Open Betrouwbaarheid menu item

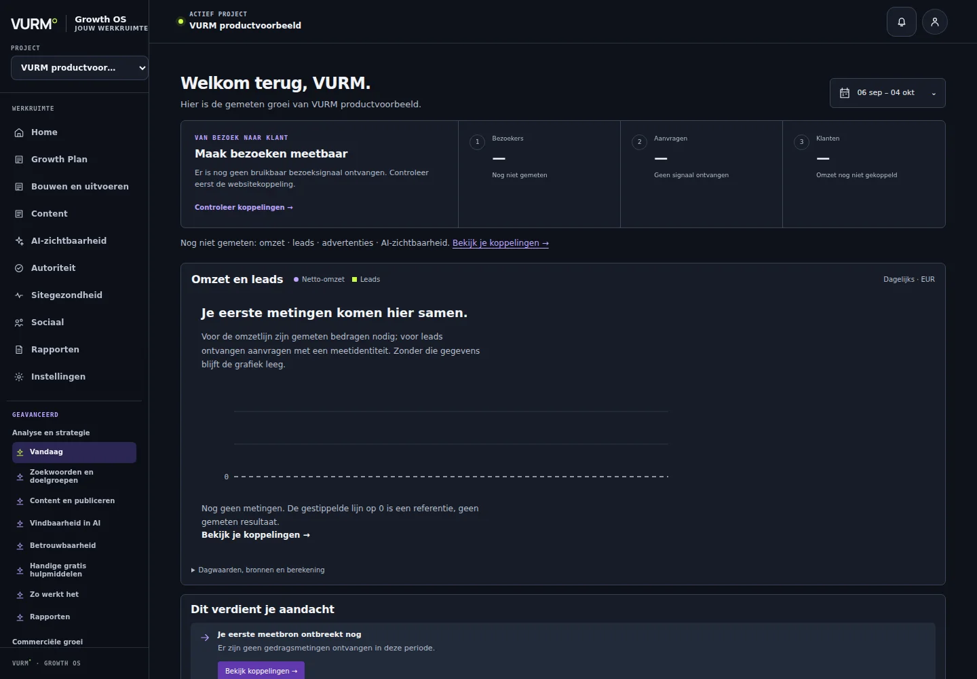(x=74, y=546)
